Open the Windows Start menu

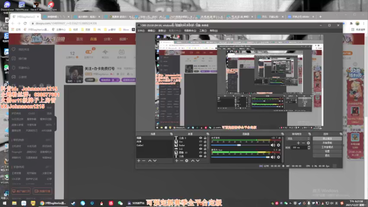[5, 203]
